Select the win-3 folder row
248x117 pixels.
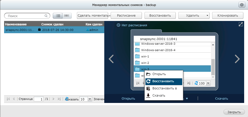coord(172,69)
